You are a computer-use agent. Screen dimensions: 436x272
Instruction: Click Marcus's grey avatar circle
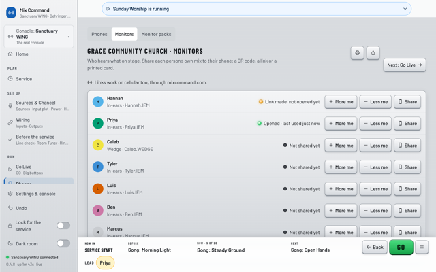tap(98, 232)
